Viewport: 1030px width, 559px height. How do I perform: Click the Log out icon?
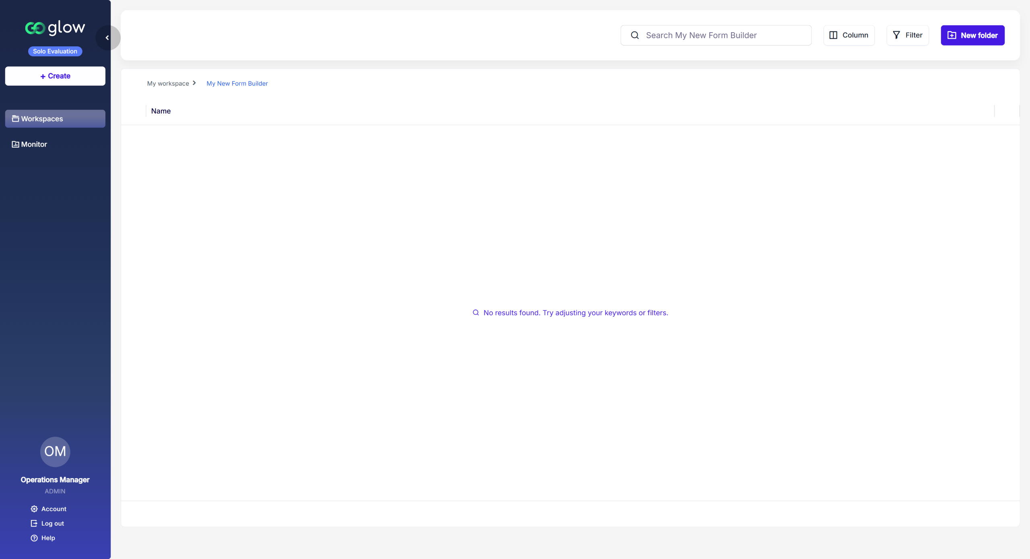[34, 523]
